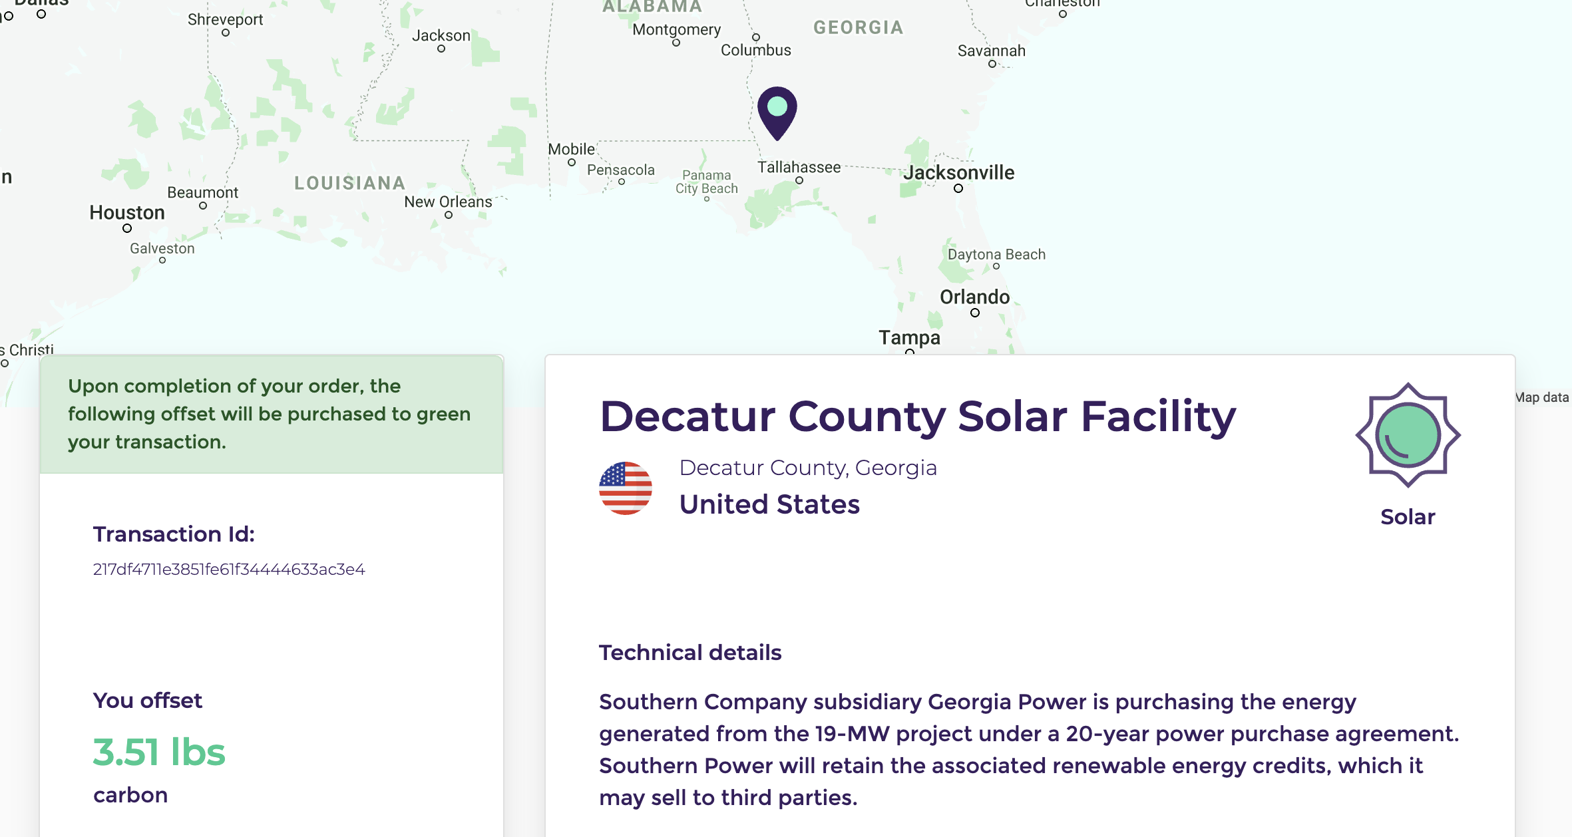Click the Savannah city label on map
Viewport: 1572px width, 837px height.
pyautogui.click(x=991, y=51)
